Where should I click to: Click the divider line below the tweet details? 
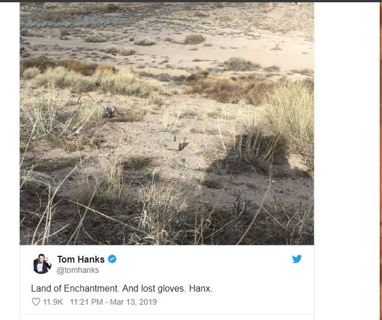tap(167, 314)
